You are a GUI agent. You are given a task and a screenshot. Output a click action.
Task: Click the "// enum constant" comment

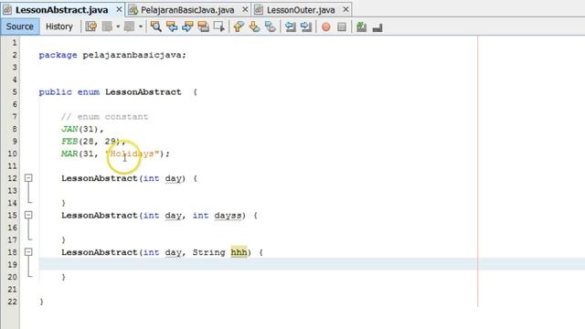pos(104,116)
